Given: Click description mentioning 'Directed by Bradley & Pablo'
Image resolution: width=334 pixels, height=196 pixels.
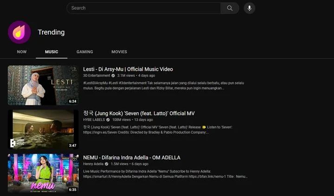Looking at the screenshot, I should pyautogui.click(x=158, y=130).
